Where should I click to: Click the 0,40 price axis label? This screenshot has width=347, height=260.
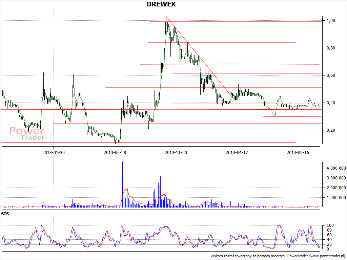pos(331,103)
